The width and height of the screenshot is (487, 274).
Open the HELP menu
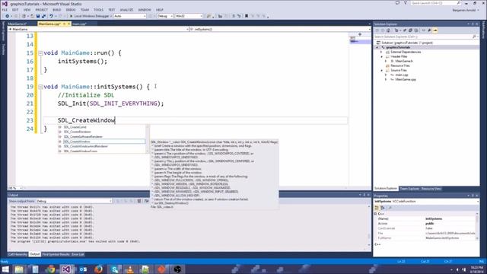point(160,10)
